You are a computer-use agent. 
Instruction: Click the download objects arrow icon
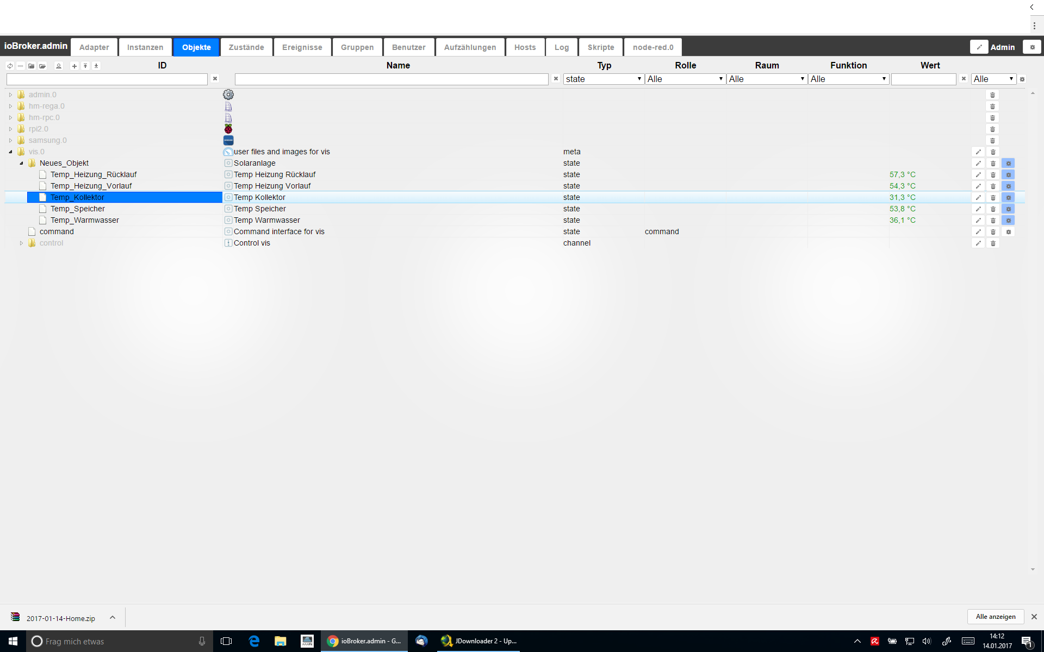click(96, 66)
